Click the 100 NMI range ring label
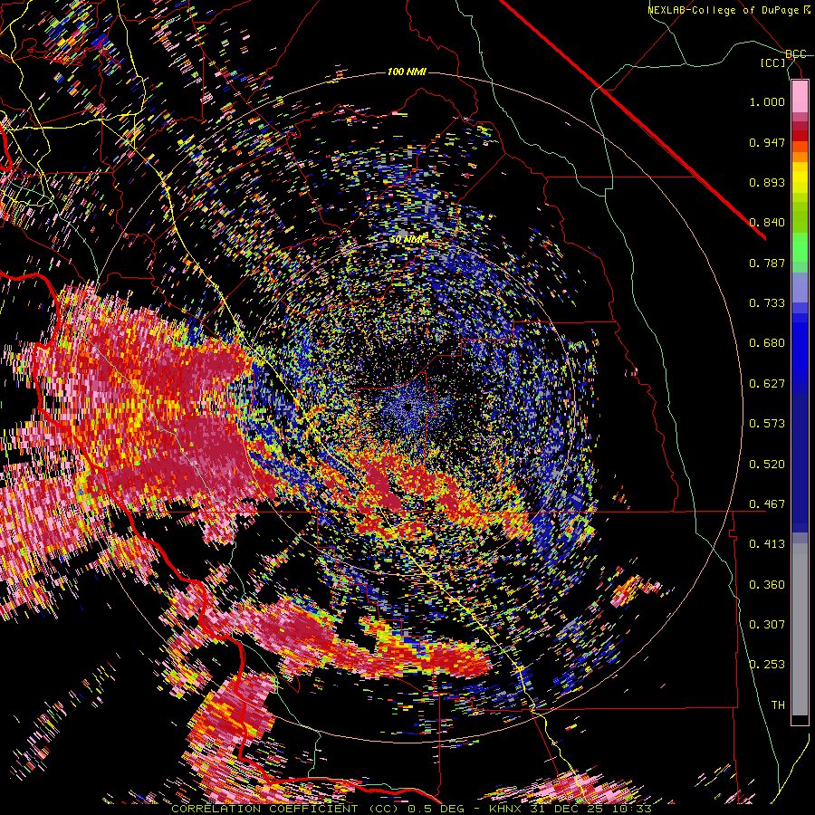 (x=407, y=72)
